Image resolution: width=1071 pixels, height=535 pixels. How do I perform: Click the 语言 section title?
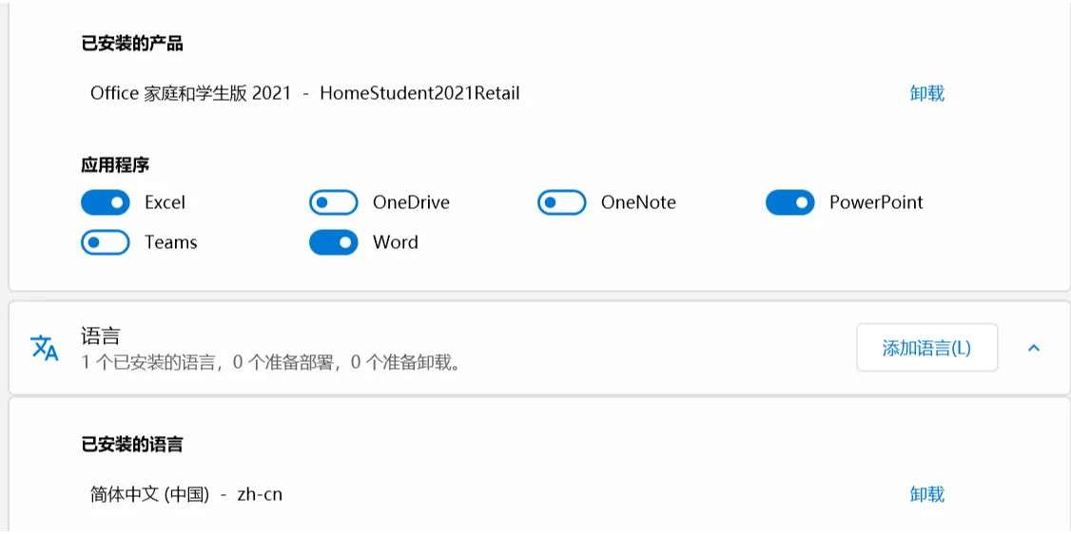tap(101, 336)
